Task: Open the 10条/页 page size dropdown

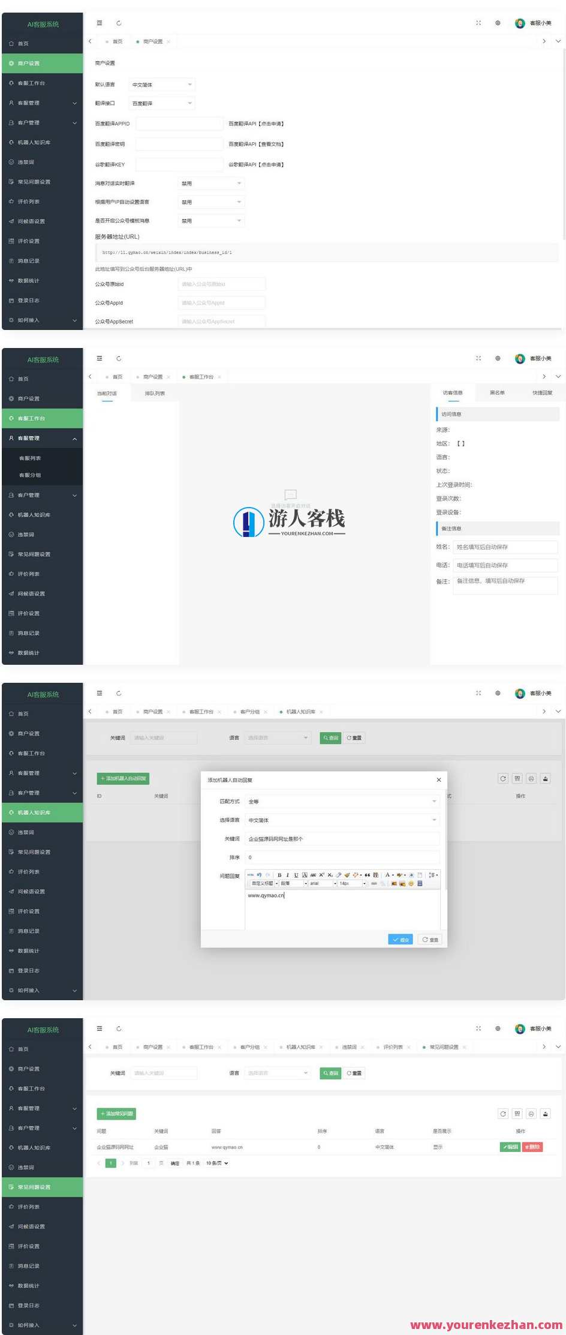Action: click(x=217, y=1163)
